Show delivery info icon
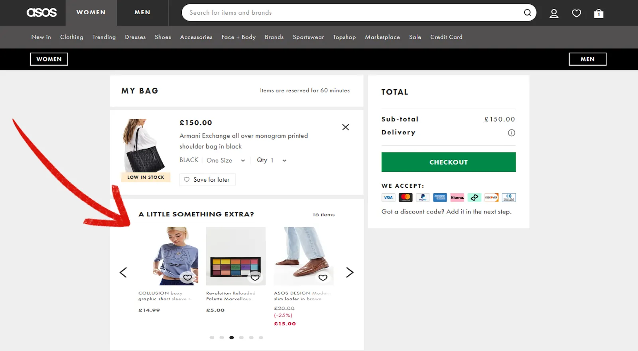 tap(511, 133)
